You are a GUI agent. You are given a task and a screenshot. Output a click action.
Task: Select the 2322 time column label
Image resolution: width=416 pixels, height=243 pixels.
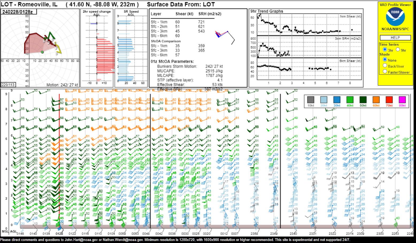pos(332,234)
